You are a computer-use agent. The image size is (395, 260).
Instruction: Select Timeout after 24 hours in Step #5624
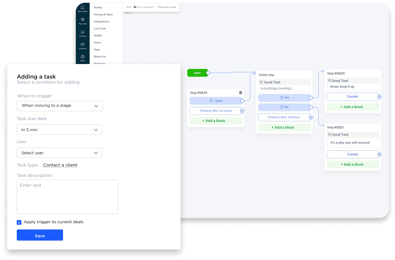[215, 111]
